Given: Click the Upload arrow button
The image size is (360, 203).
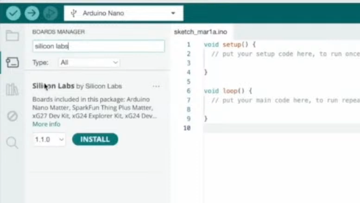Looking at the screenshot, I should pos(32,13).
